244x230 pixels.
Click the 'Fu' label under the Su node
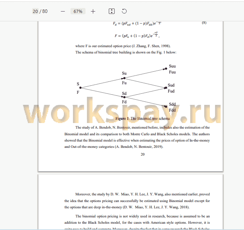point(124,83)
